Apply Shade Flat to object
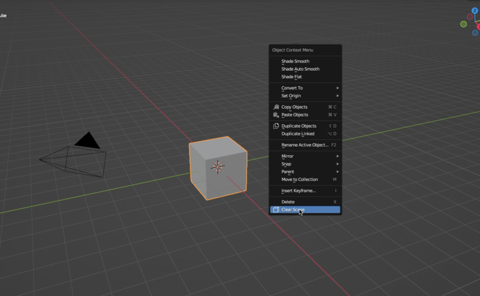 point(305,77)
